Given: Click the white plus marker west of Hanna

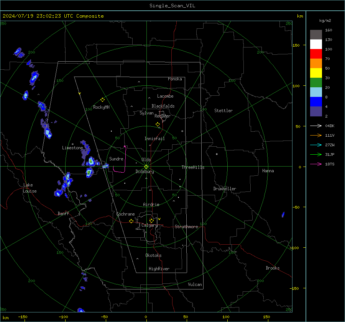Looking at the screenshot, I should [217, 154].
